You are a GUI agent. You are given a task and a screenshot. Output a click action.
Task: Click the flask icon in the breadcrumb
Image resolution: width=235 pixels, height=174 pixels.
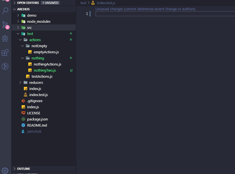click(93, 3)
